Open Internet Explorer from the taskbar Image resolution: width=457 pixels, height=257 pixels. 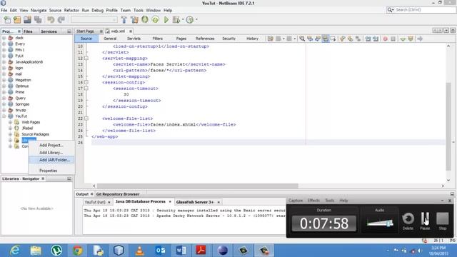(14, 251)
